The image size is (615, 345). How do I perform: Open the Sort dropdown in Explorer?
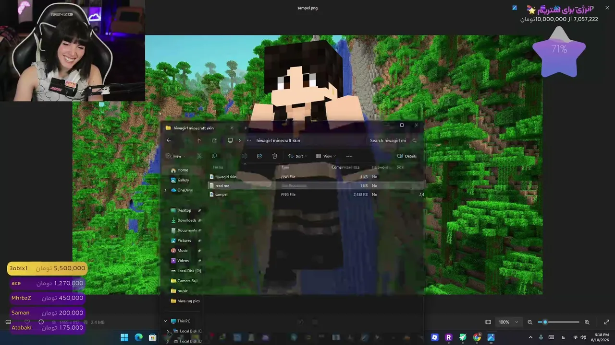(x=297, y=156)
